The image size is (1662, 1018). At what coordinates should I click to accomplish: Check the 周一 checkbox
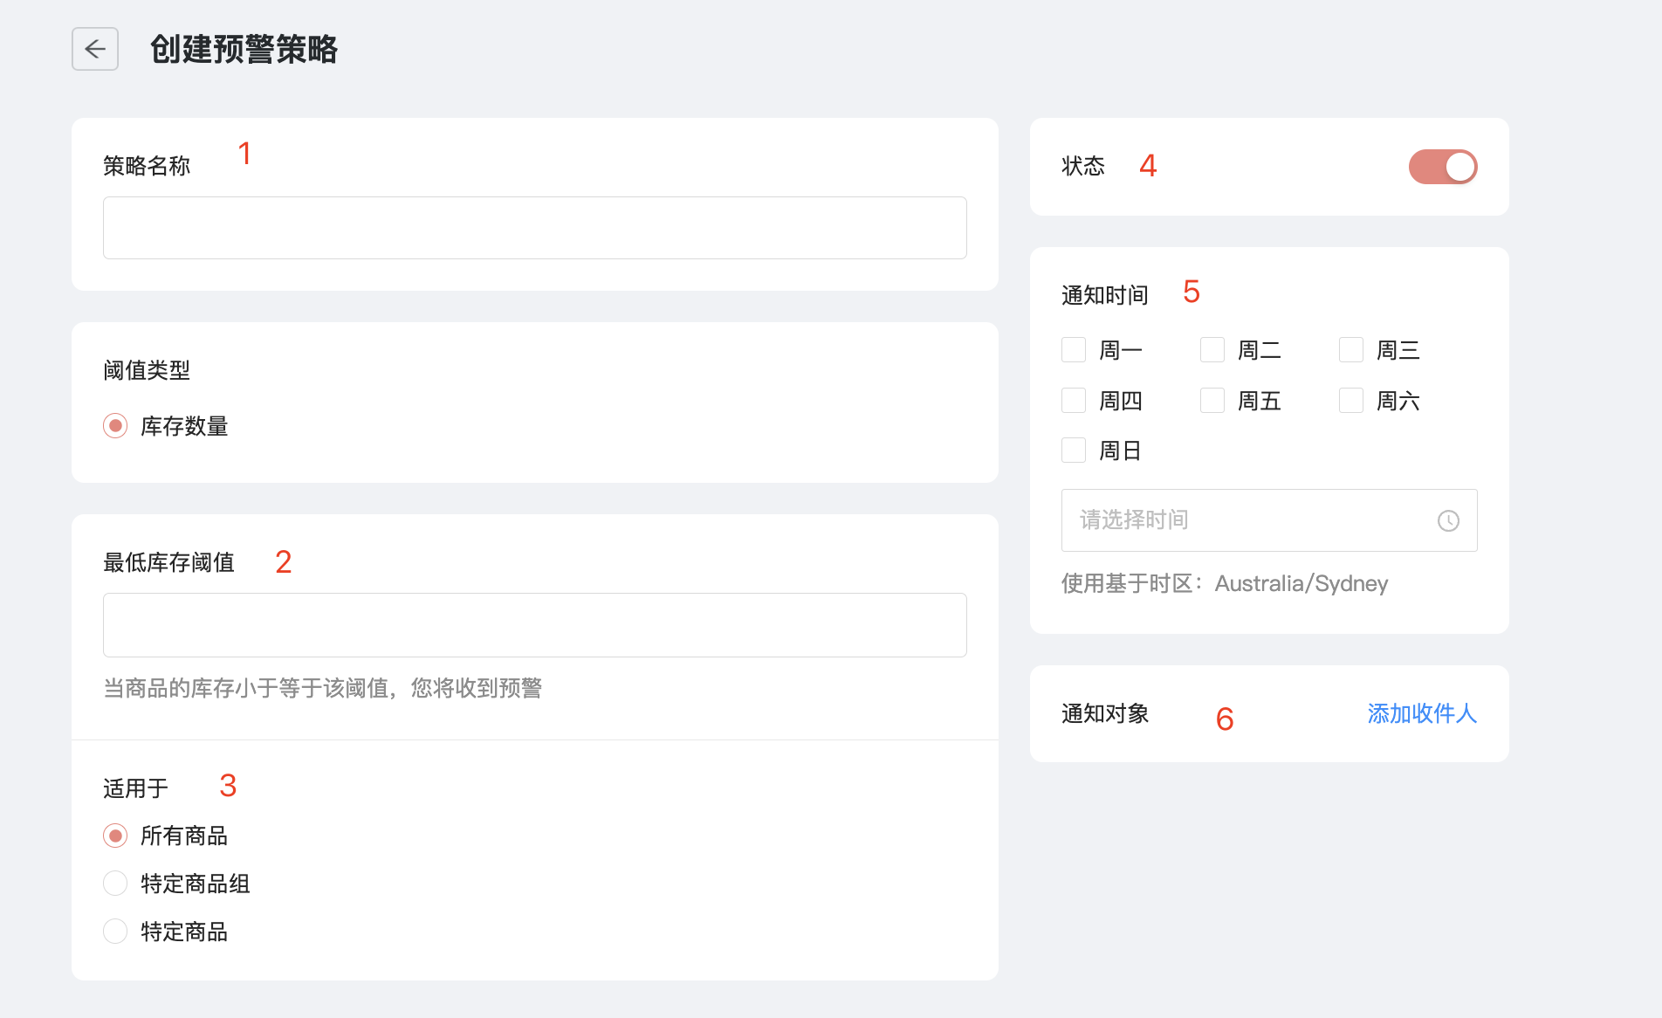pos(1074,350)
